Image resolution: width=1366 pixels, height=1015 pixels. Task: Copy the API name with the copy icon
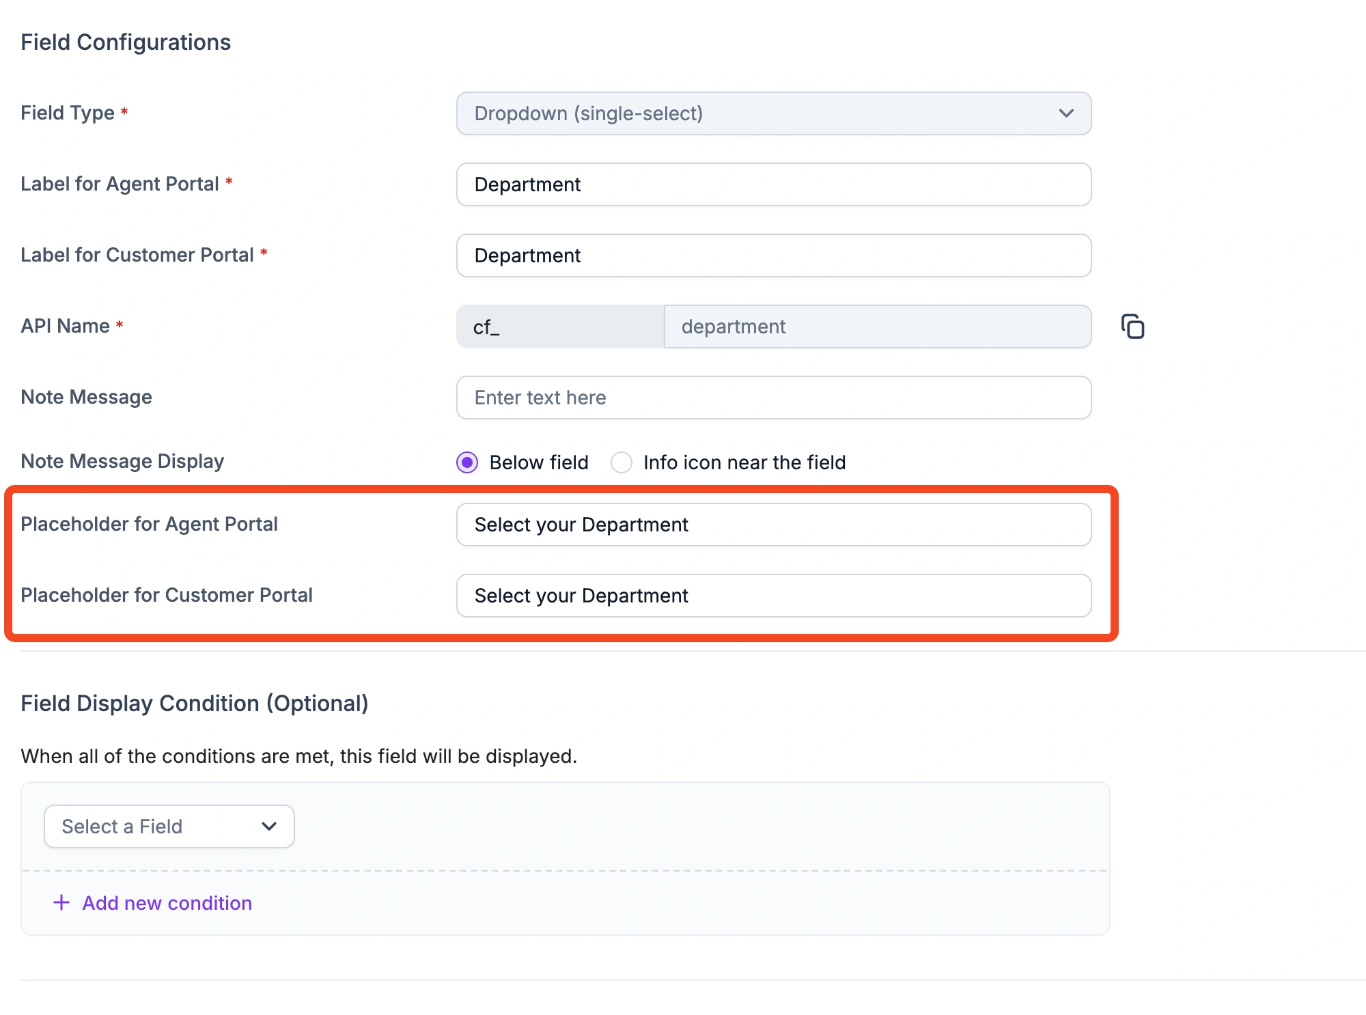click(1132, 326)
